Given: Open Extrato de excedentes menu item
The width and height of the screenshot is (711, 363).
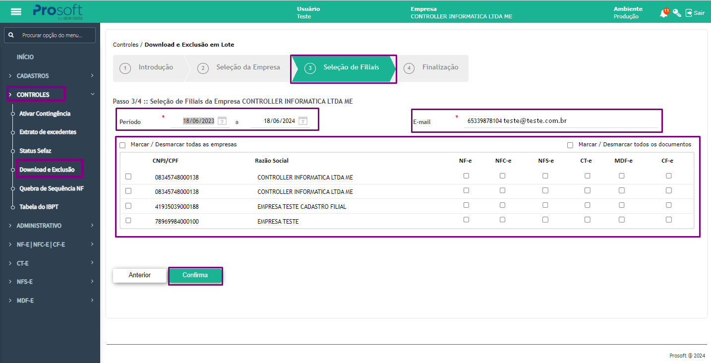Looking at the screenshot, I should pyautogui.click(x=48, y=132).
